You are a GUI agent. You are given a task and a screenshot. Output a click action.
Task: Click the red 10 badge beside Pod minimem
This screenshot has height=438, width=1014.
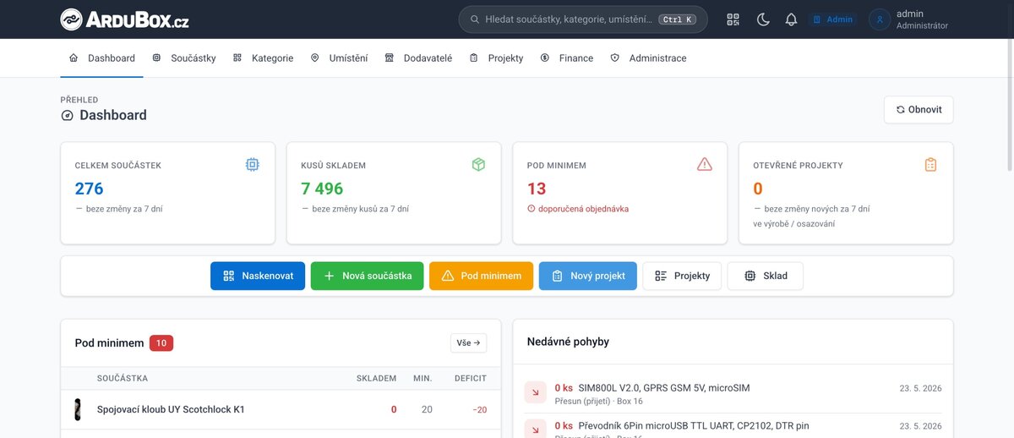[161, 342]
